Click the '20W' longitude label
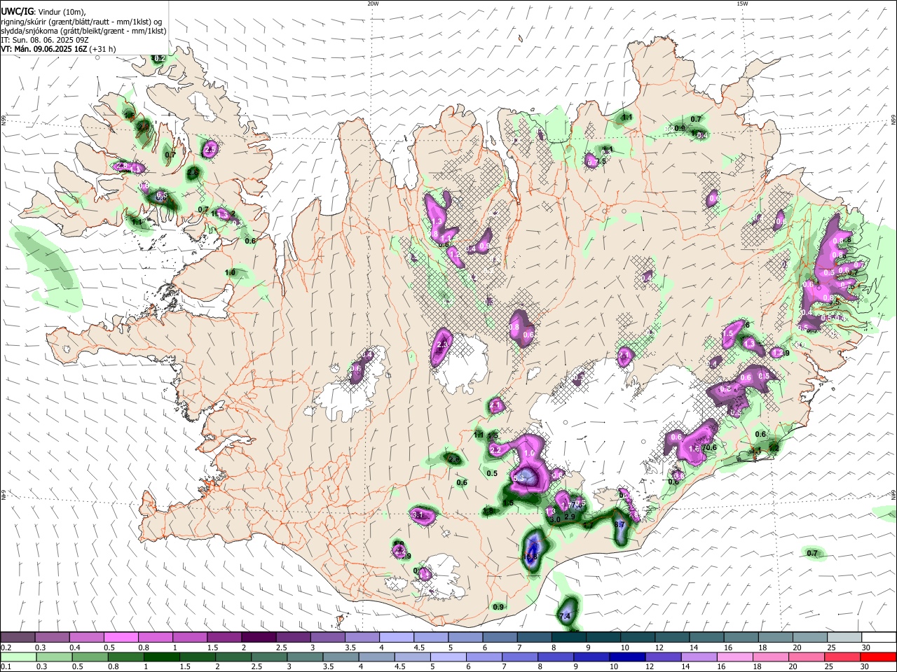Screen dimensions: 897x672 tap(373, 3)
